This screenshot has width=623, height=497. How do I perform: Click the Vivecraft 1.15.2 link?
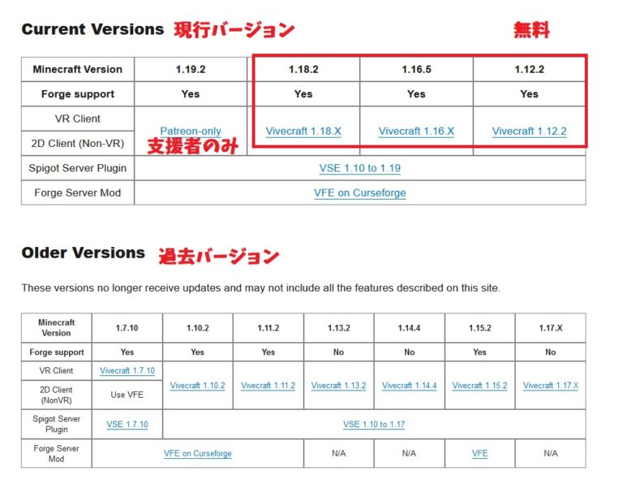(x=480, y=386)
